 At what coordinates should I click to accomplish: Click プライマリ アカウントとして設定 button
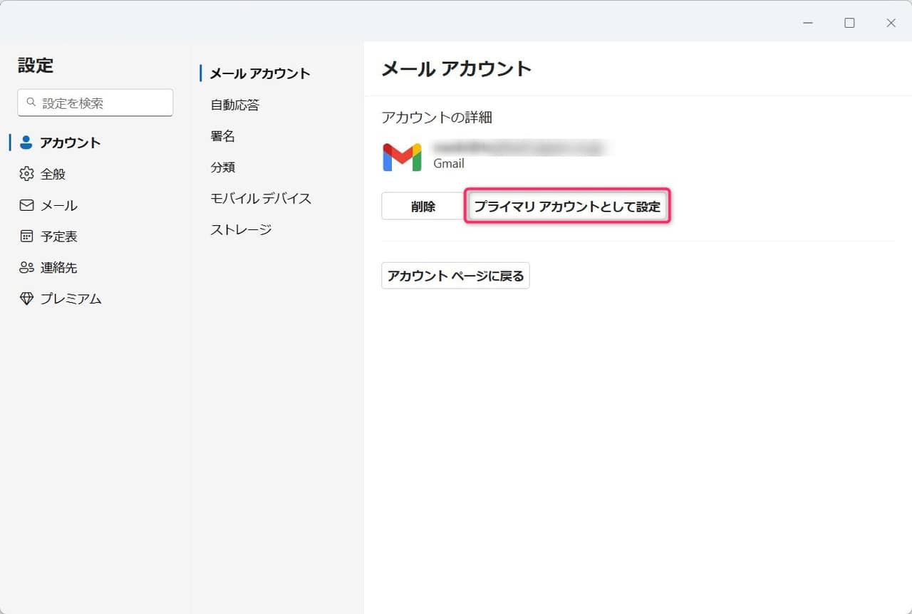coord(567,207)
